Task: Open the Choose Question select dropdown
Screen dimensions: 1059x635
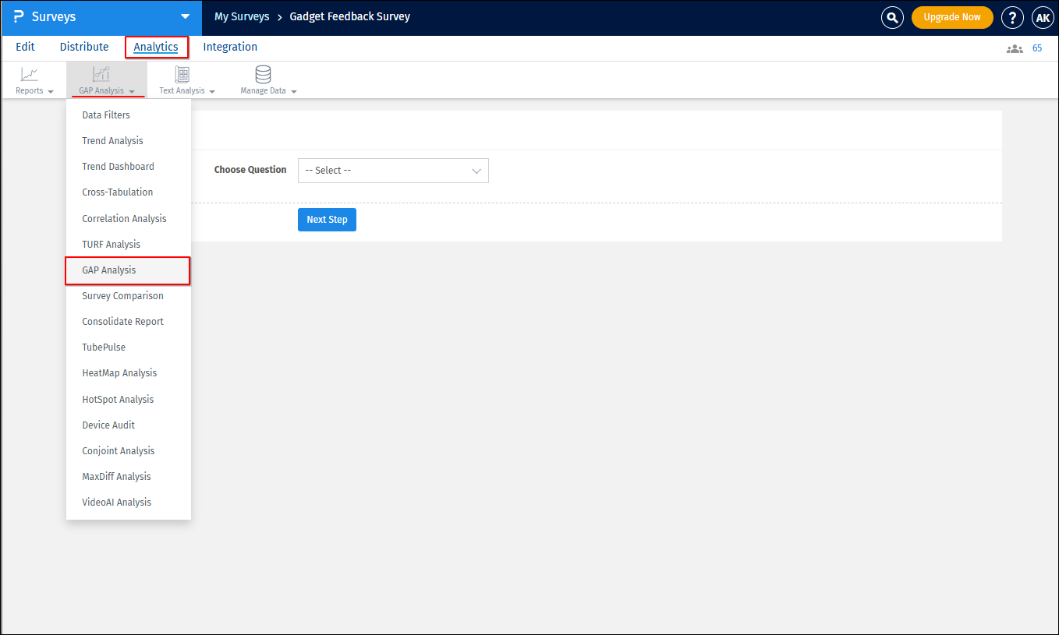Action: pyautogui.click(x=393, y=171)
